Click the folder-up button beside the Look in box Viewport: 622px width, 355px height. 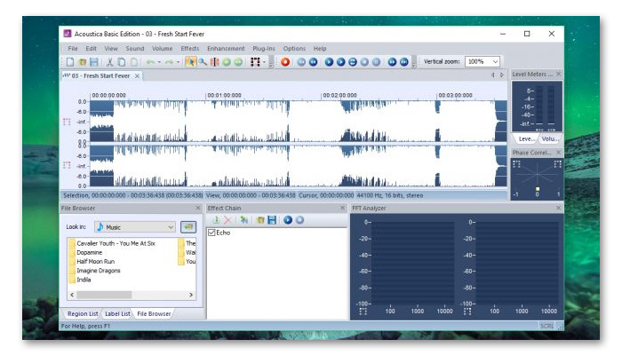pos(187,227)
